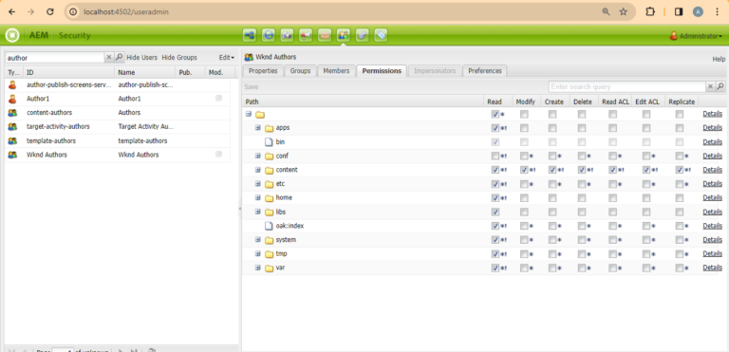Click Hide Users button

(141, 58)
